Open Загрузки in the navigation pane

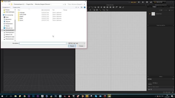8,22
